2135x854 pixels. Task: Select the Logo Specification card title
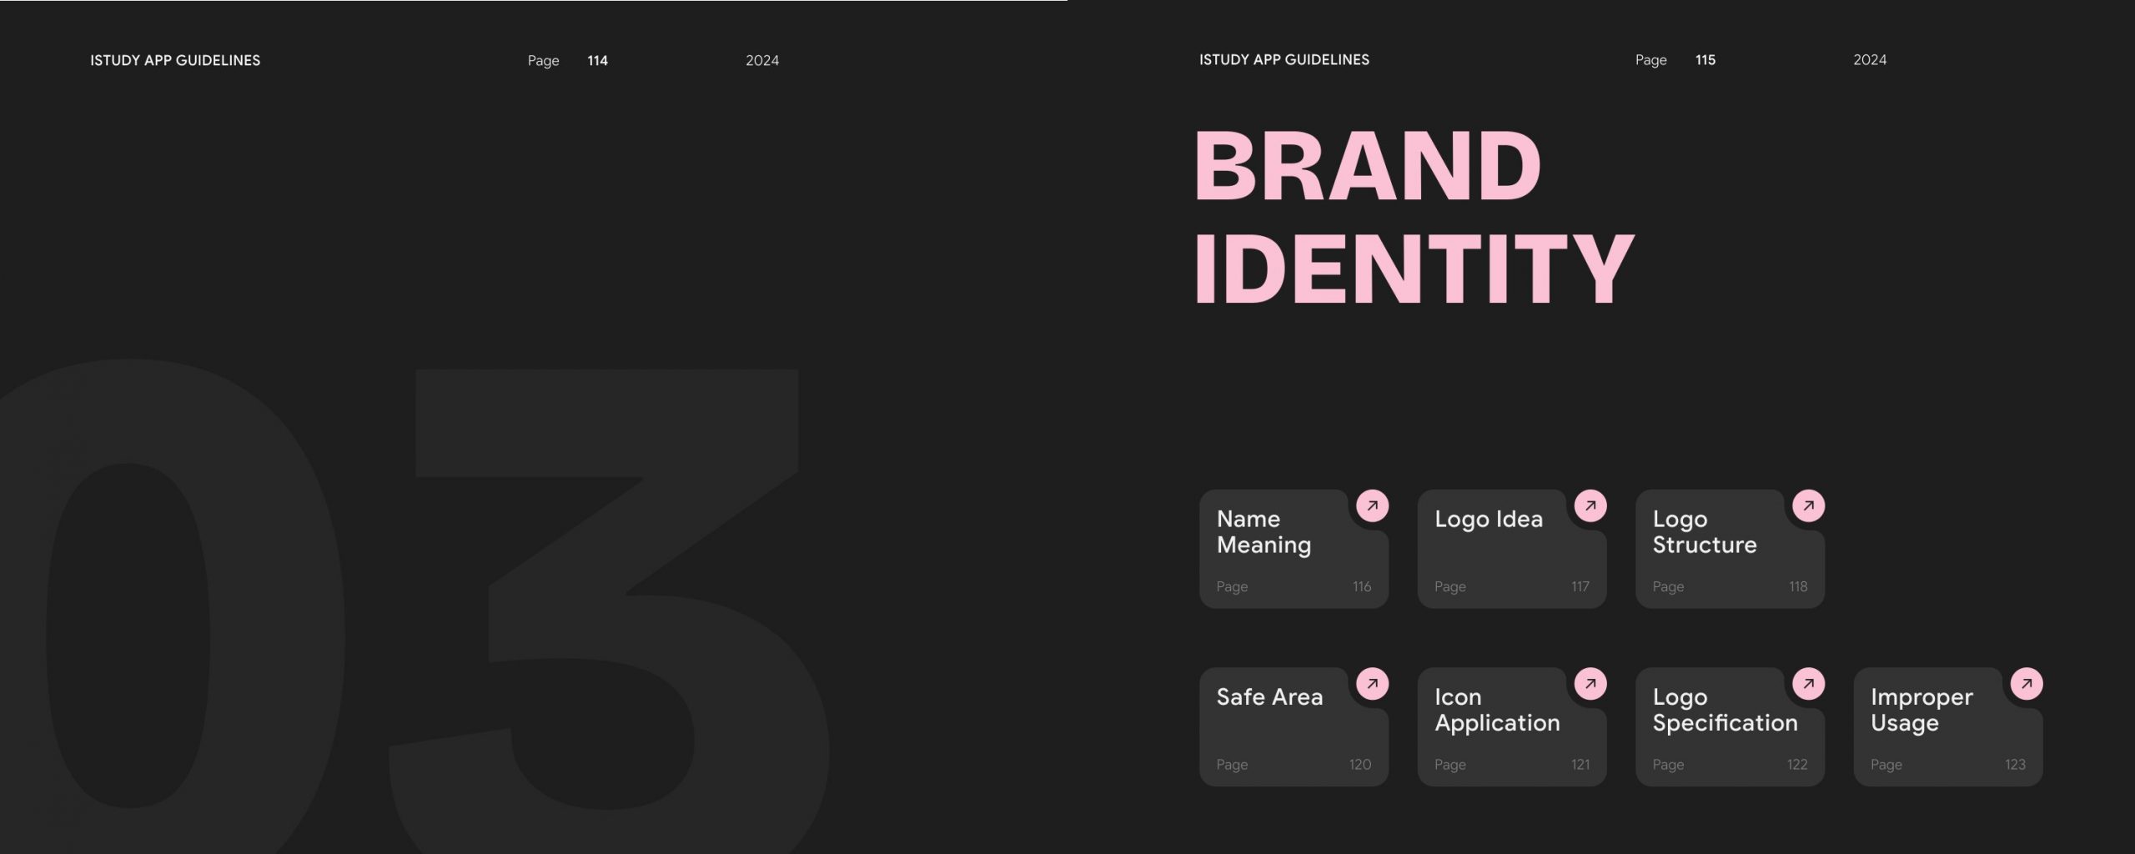coord(1725,710)
